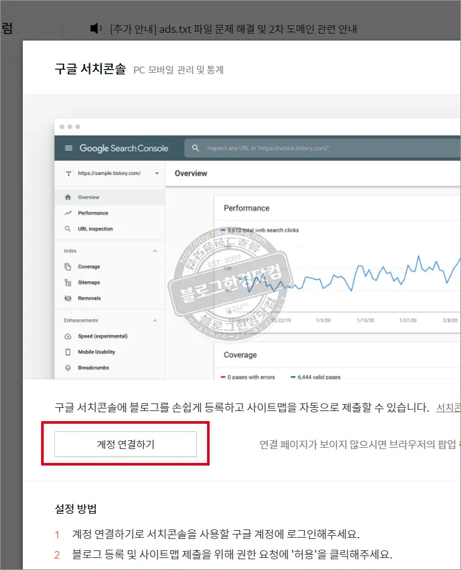Click the layers icon beside Breadcrumbs

click(68, 367)
